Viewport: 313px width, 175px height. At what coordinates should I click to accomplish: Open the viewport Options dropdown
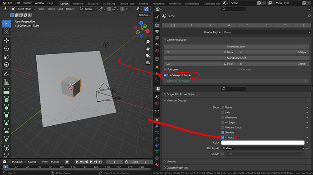145,15
